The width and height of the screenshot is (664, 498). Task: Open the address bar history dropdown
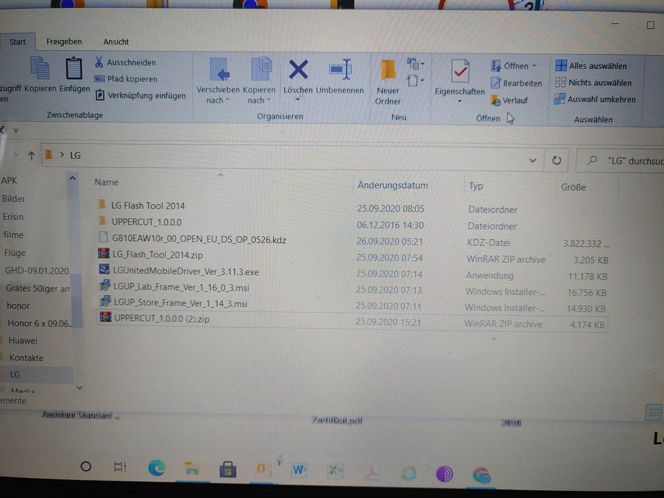tap(533, 160)
